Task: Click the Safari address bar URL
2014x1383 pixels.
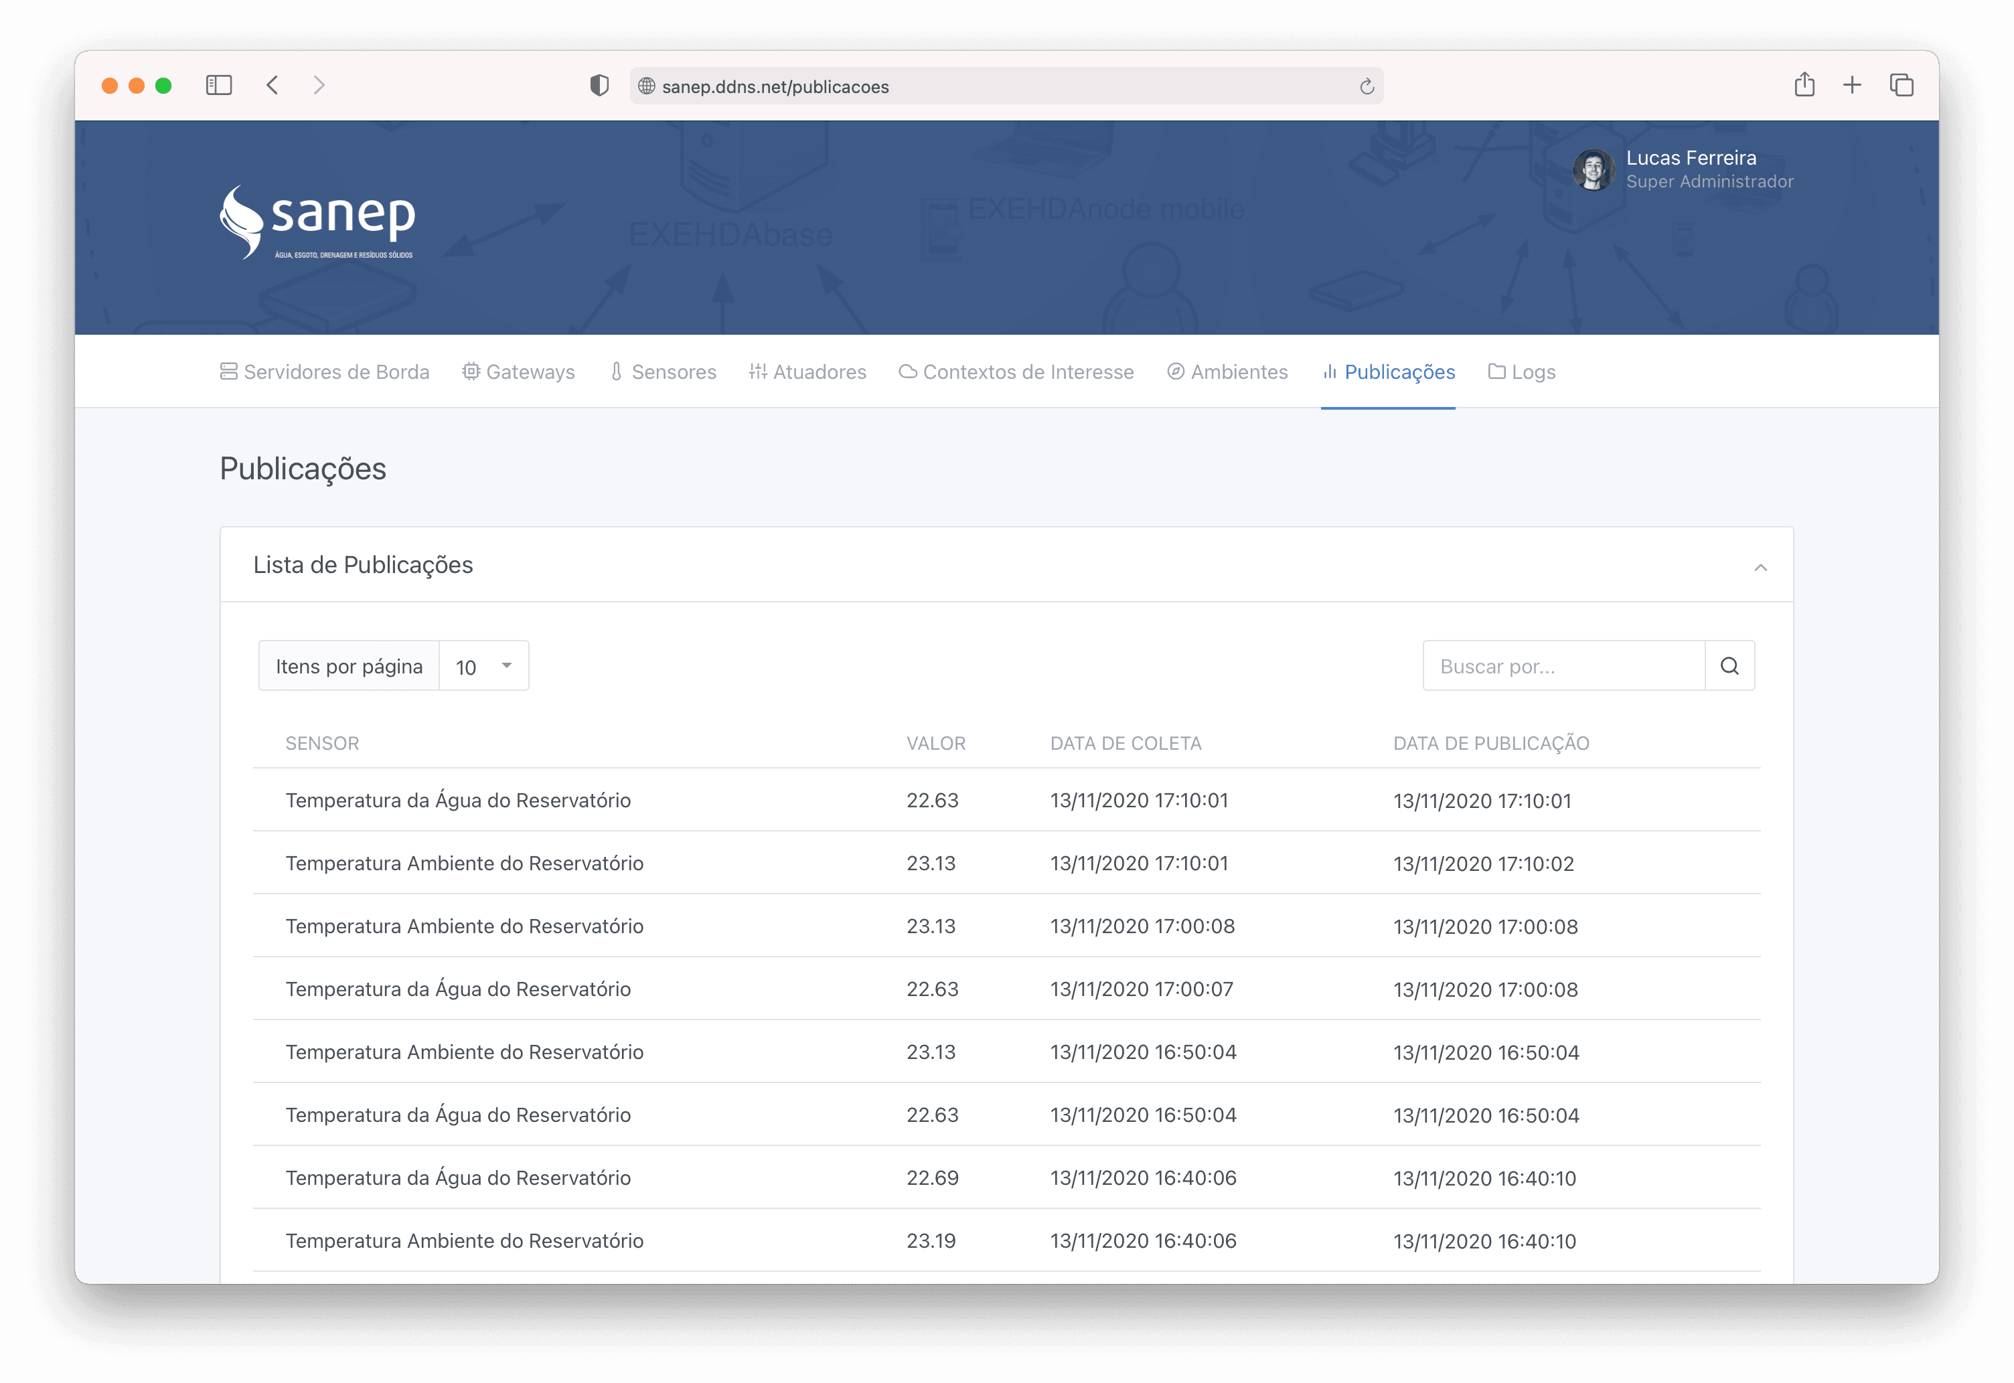Action: point(775,86)
